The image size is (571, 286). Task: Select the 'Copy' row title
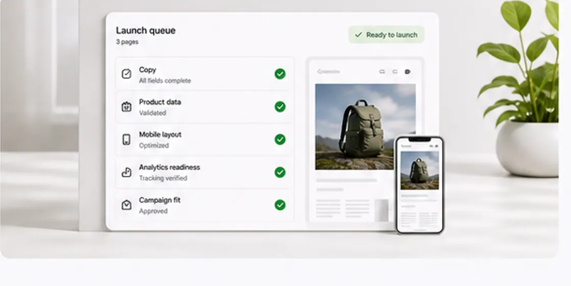[148, 69]
